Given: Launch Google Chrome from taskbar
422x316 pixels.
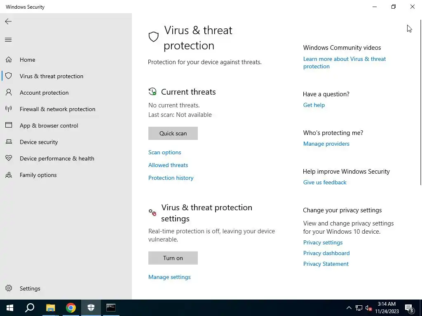Looking at the screenshot, I should (x=71, y=308).
